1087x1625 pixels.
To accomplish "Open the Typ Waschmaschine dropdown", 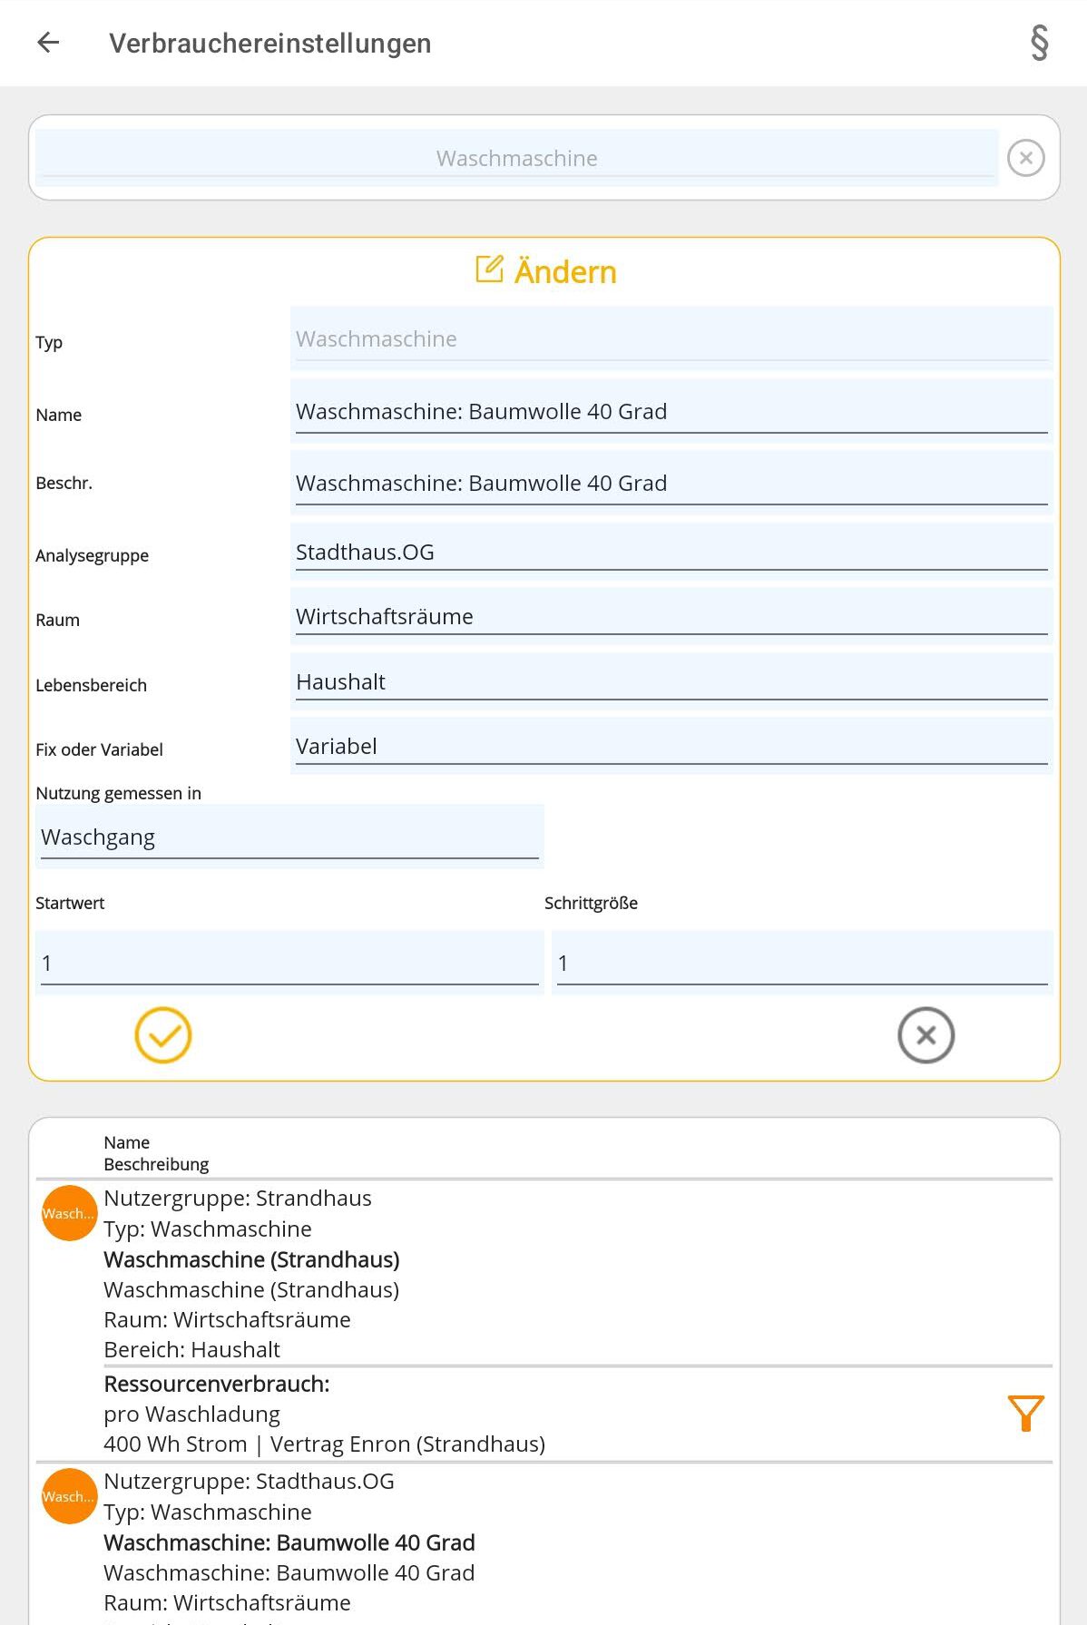I will pyautogui.click(x=671, y=339).
